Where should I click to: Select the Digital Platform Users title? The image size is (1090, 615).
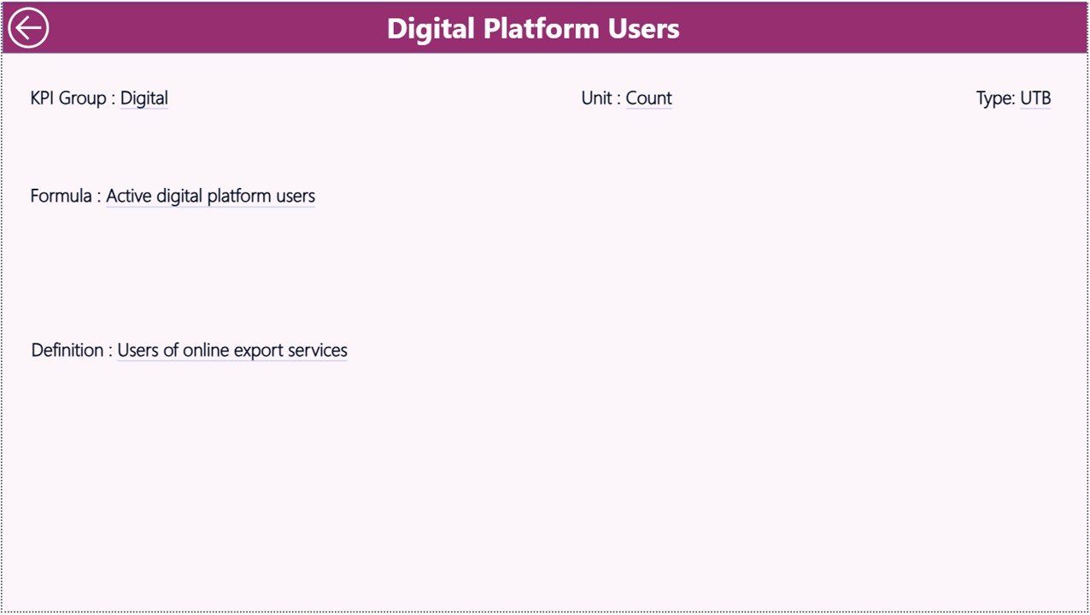point(533,28)
